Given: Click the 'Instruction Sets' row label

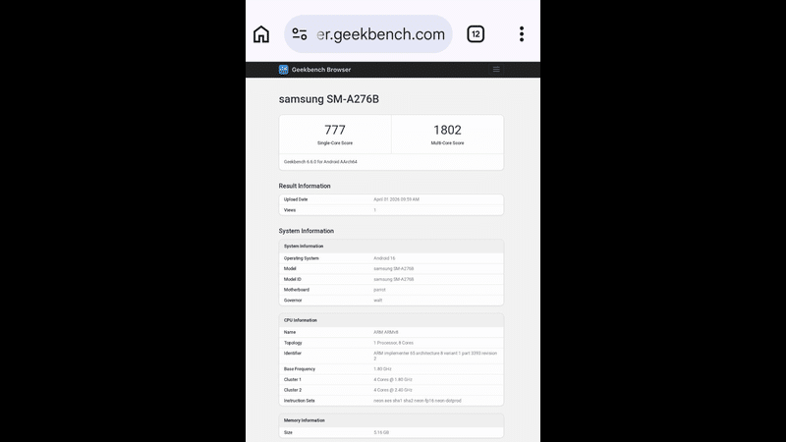Looking at the screenshot, I should pyautogui.click(x=300, y=401).
